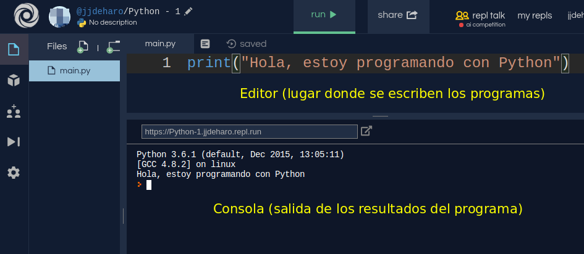Open the multiplayer invite icon
Viewport: 584px width, 254px height.
click(x=14, y=112)
